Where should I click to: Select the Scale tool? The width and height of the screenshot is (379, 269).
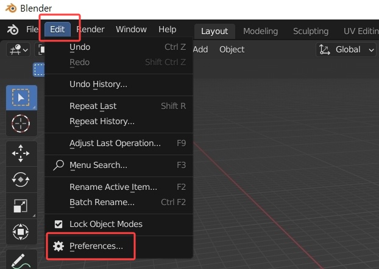21,206
